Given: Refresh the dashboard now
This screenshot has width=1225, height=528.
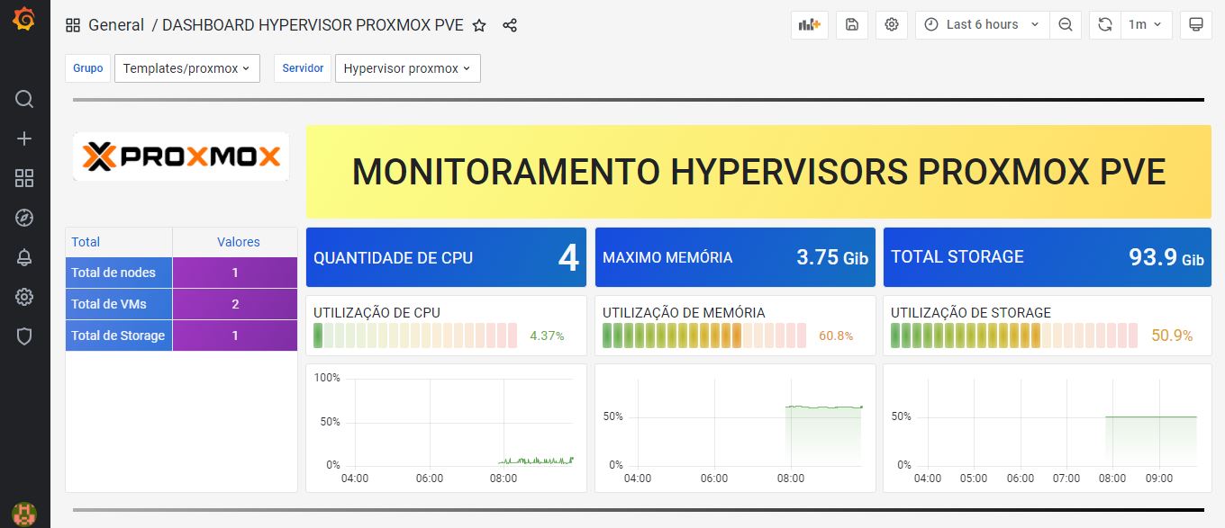Looking at the screenshot, I should (x=1104, y=25).
